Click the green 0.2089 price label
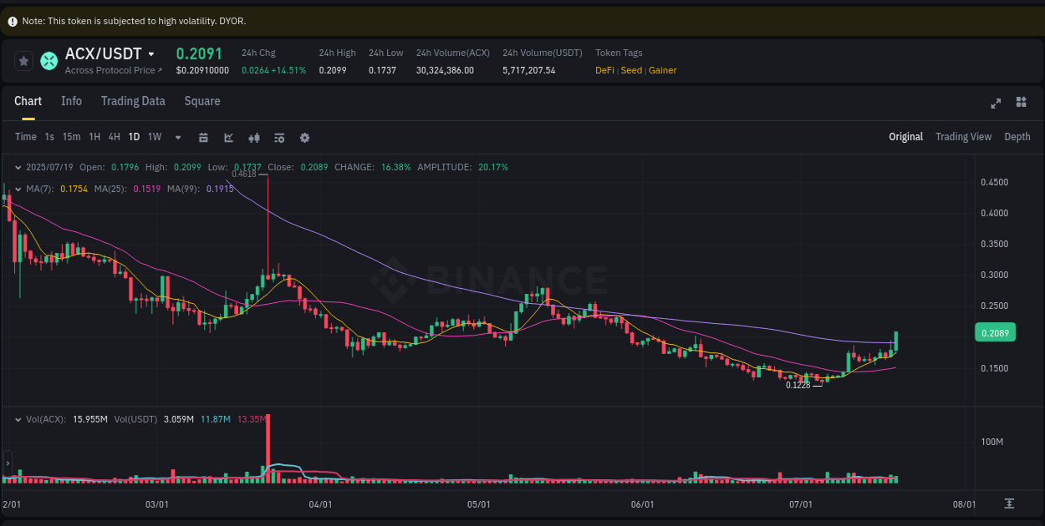 pyautogui.click(x=995, y=332)
